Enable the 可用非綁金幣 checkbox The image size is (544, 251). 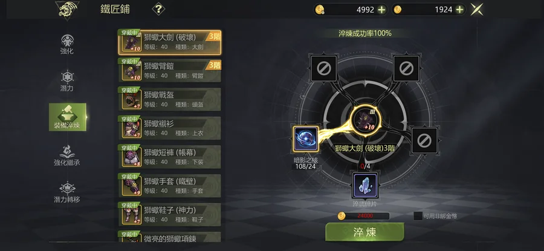[418, 216]
